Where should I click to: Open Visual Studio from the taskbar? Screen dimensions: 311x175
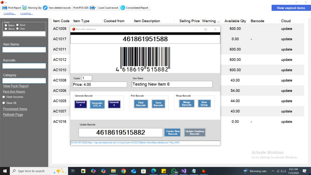[184, 171]
